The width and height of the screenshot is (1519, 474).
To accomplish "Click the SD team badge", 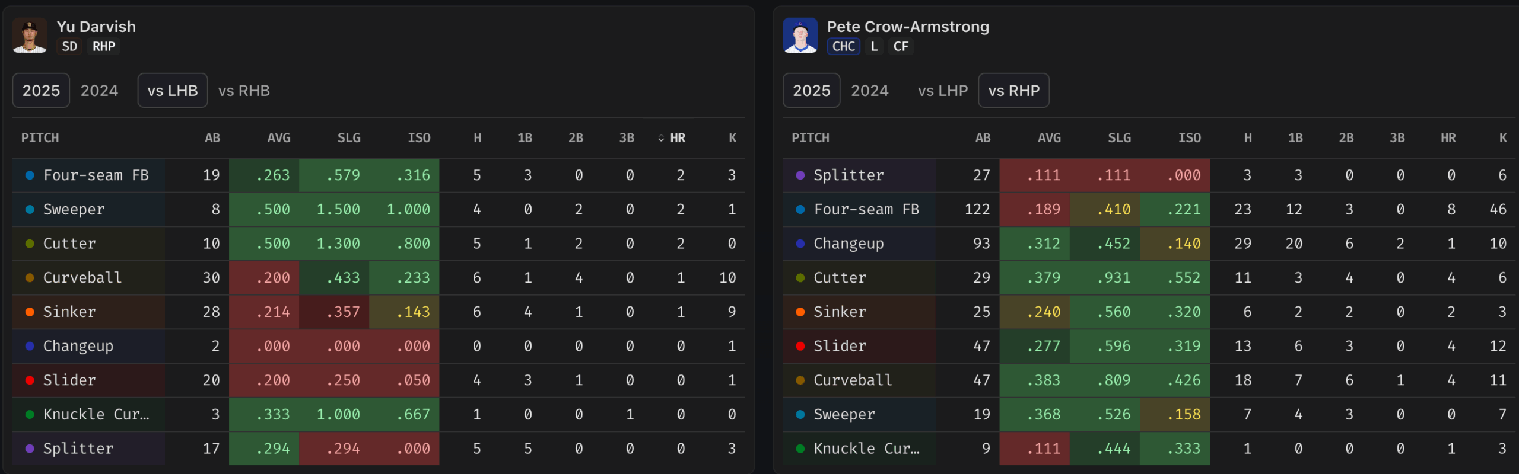I will (69, 46).
